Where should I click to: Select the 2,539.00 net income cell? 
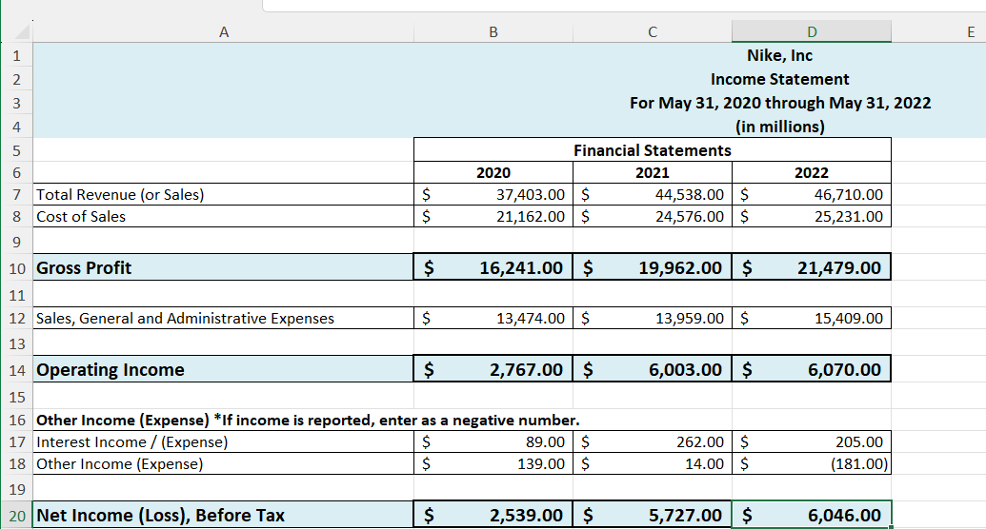click(493, 515)
